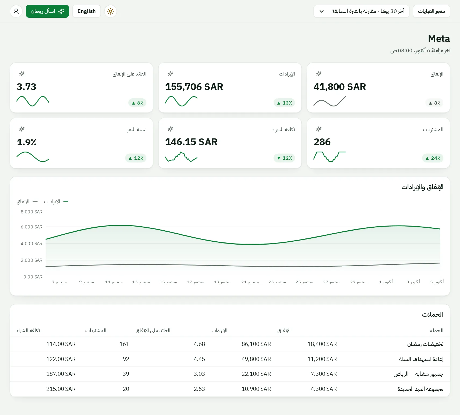
Task: Sort table by الحملة column header
Action: (x=437, y=330)
